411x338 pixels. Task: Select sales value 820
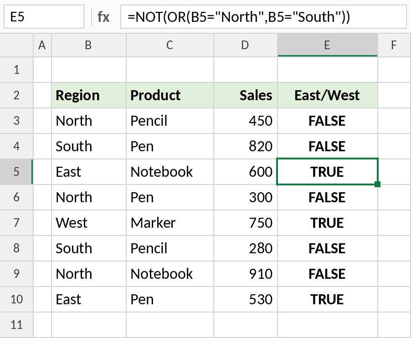(x=246, y=146)
